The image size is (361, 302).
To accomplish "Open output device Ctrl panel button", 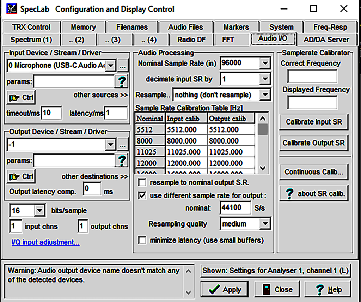I will [x=21, y=176].
